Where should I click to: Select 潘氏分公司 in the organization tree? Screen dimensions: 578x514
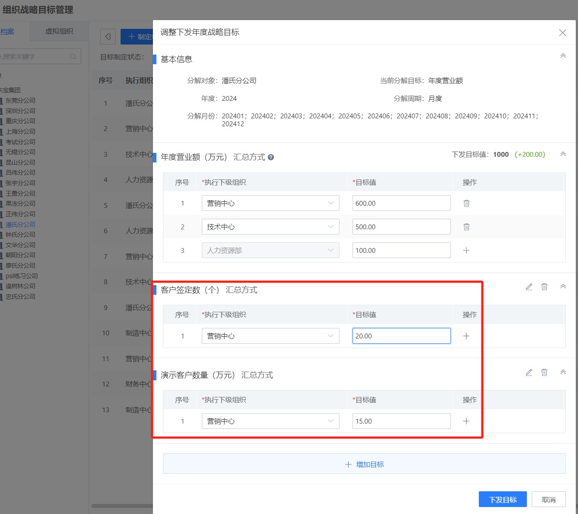(x=21, y=224)
